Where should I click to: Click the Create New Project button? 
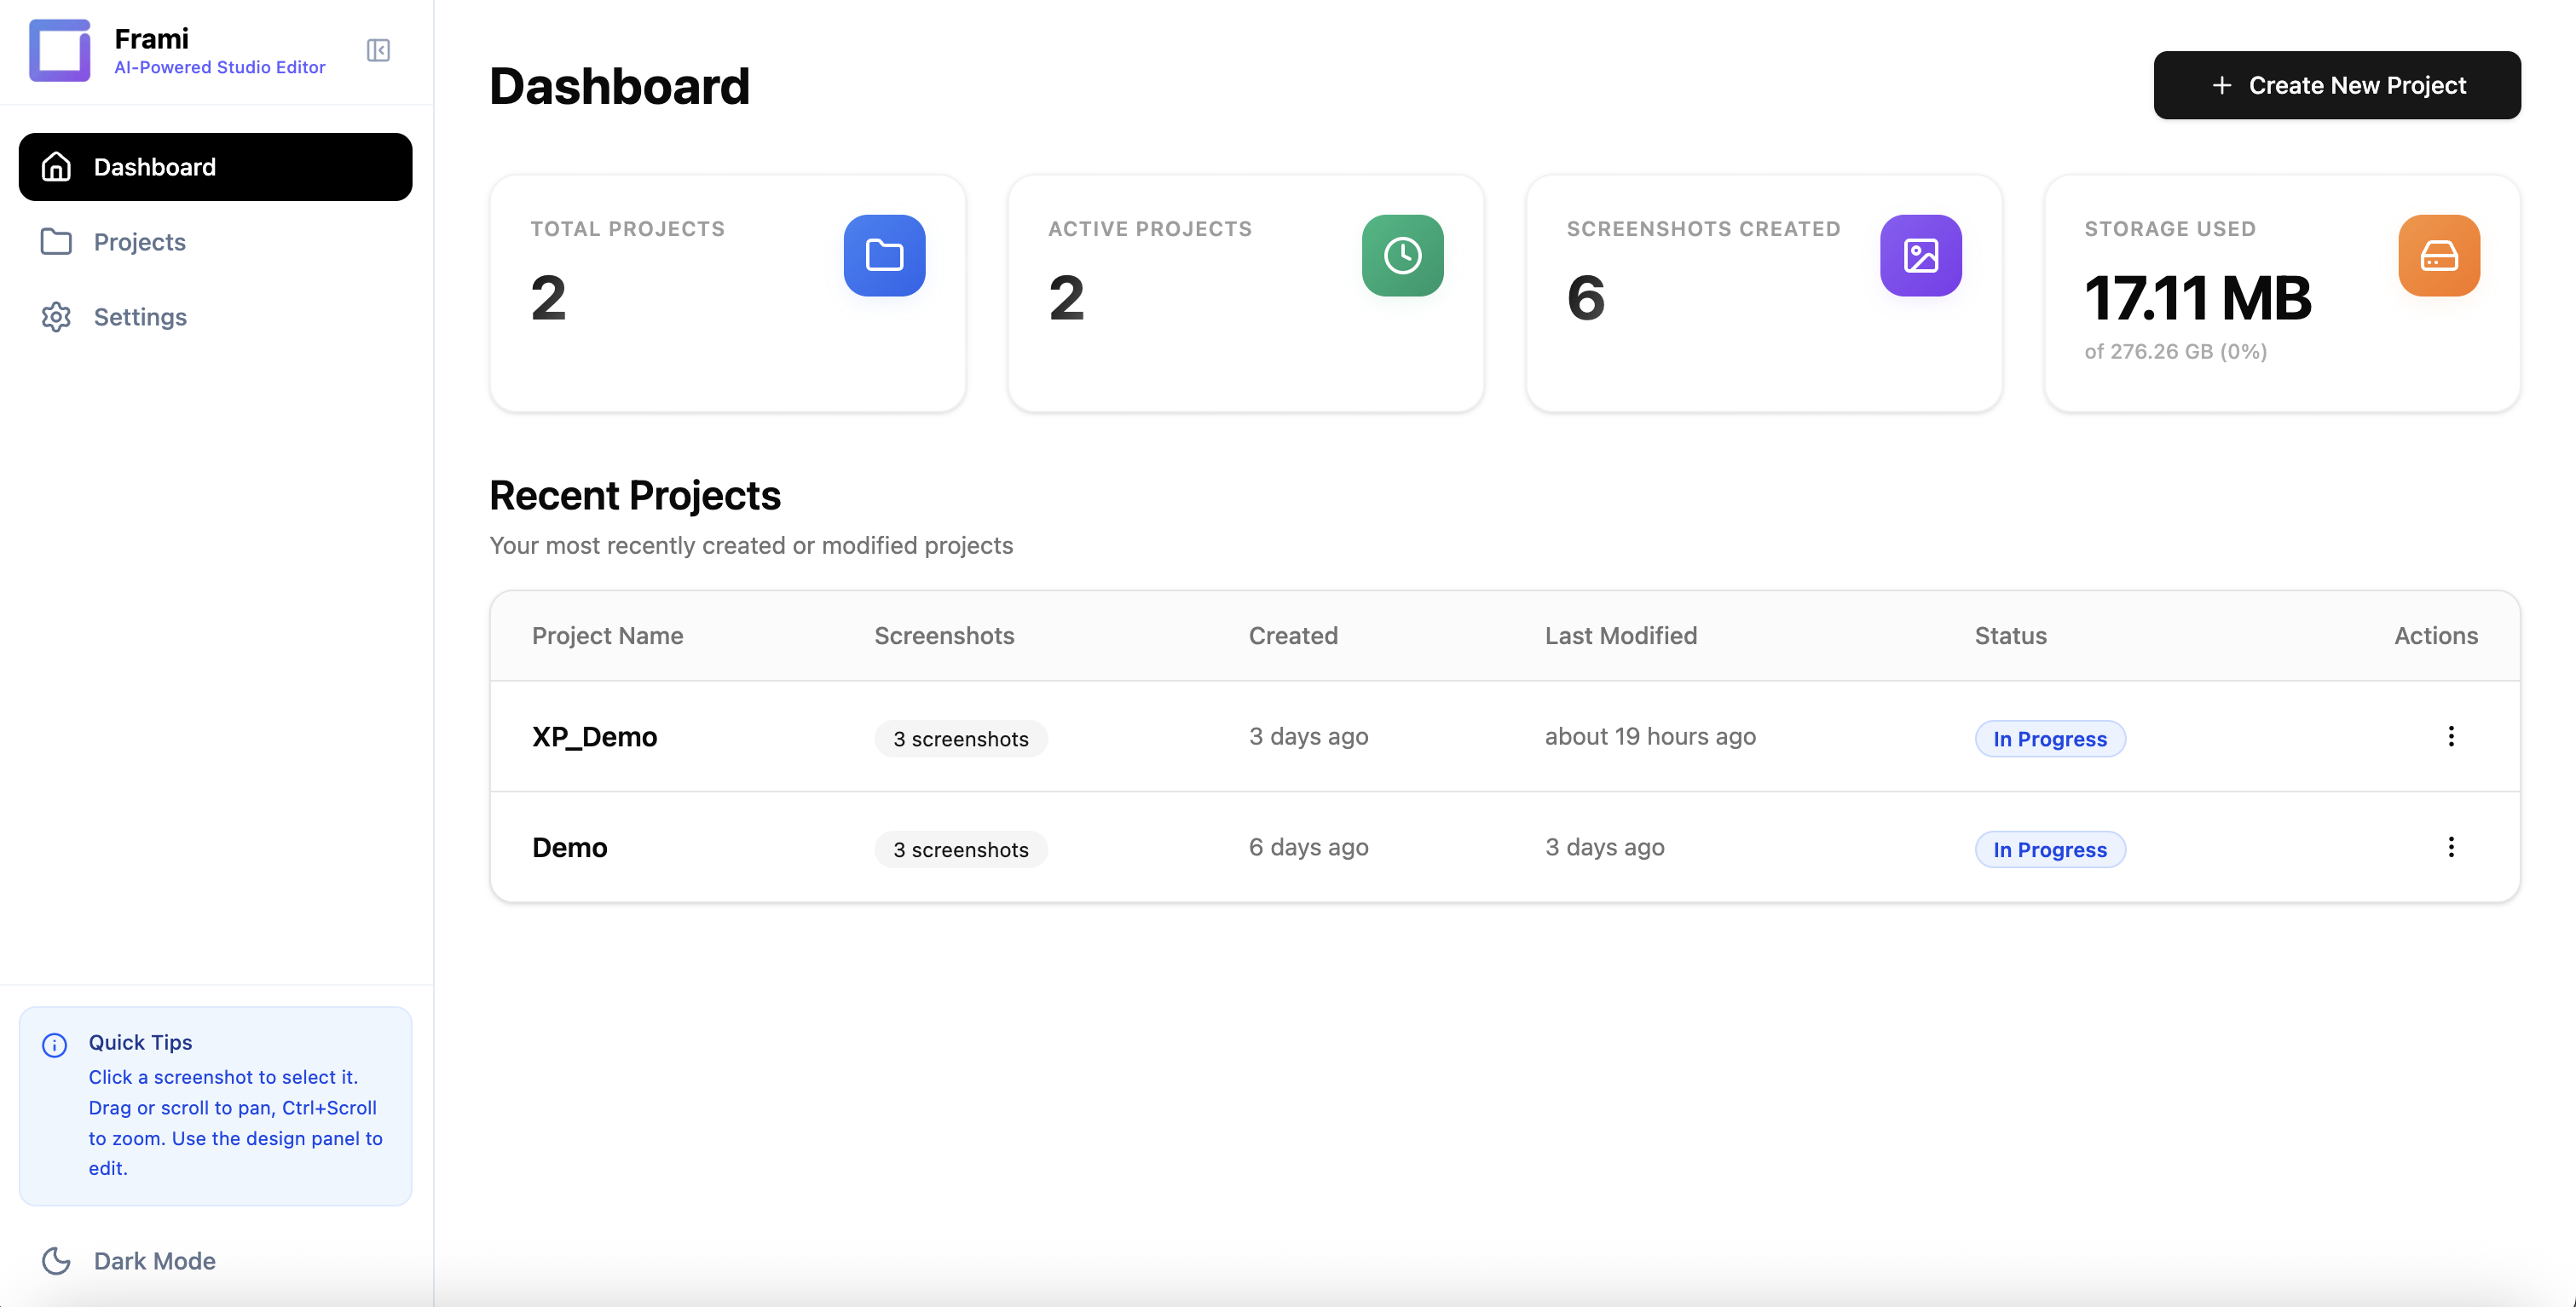2337,85
